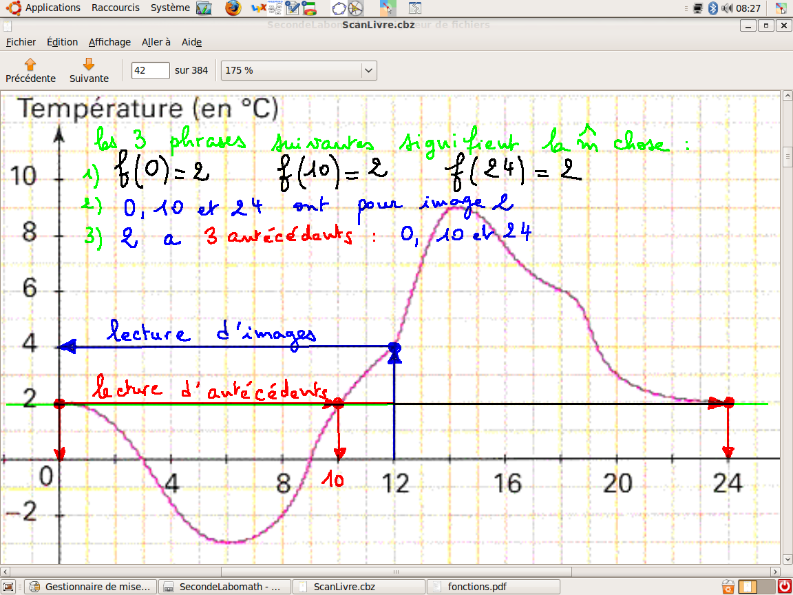Click the page number field showing 42
Viewport: 793px width, 595px height.
(x=150, y=70)
